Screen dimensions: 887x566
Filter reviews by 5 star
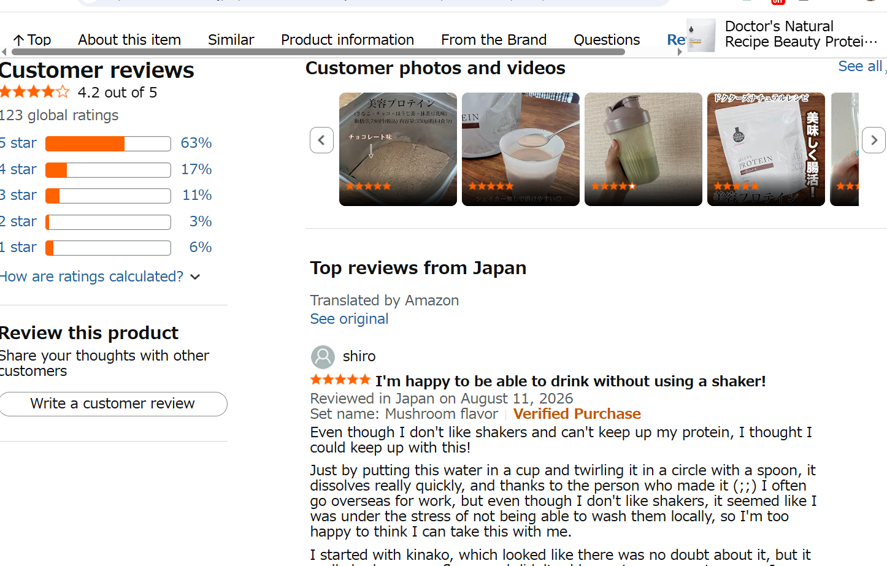[18, 143]
